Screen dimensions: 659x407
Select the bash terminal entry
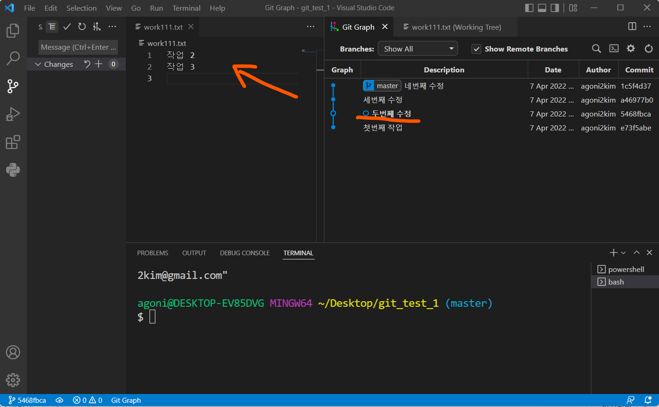(625, 282)
